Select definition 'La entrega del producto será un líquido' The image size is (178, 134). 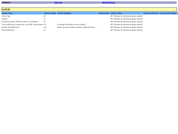click(x=73, y=24)
